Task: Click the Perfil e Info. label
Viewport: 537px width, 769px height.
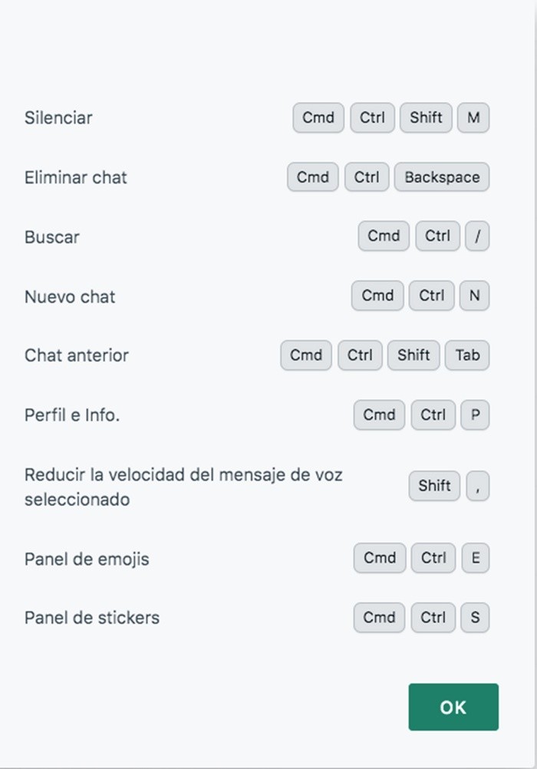Action: point(72,415)
